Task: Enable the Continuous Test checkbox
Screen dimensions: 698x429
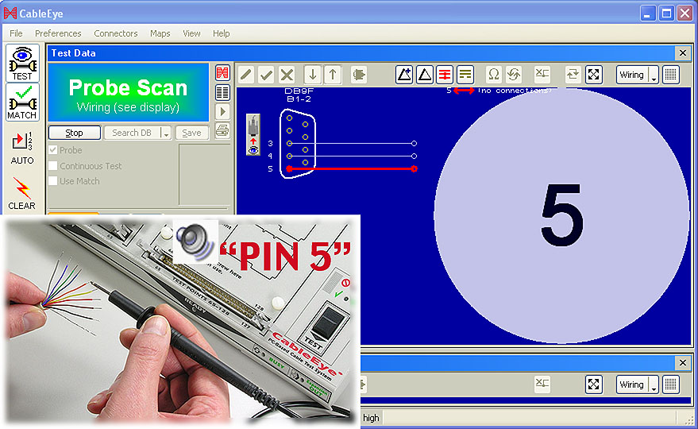Action: (x=53, y=166)
